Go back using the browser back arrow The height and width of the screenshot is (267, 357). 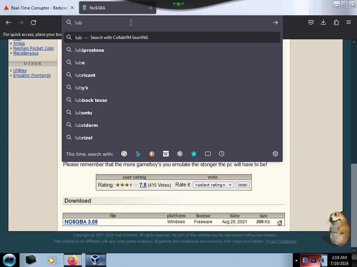(8, 23)
